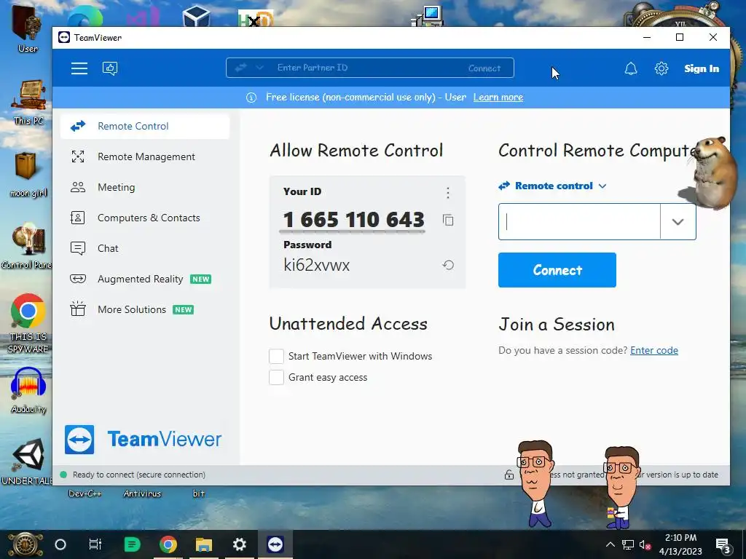Click the unlocked padlock status icon
746x559 pixels.
[x=509, y=475]
